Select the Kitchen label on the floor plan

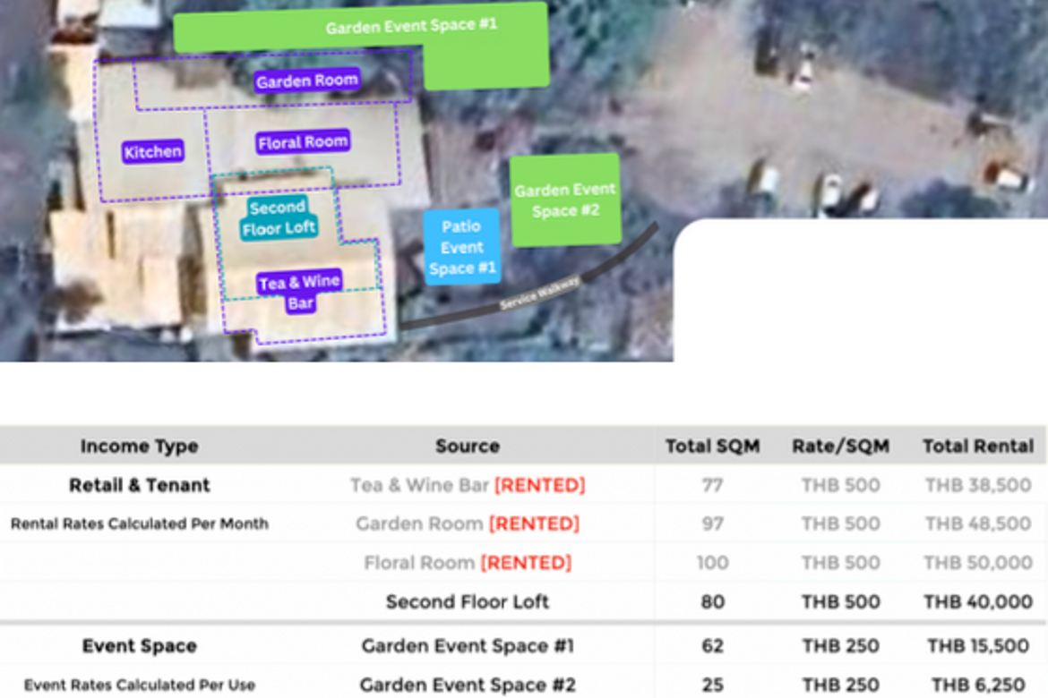coord(153,151)
